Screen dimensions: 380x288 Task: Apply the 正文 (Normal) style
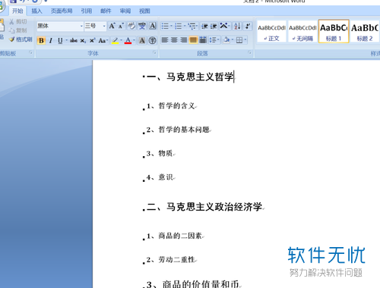[x=271, y=32]
